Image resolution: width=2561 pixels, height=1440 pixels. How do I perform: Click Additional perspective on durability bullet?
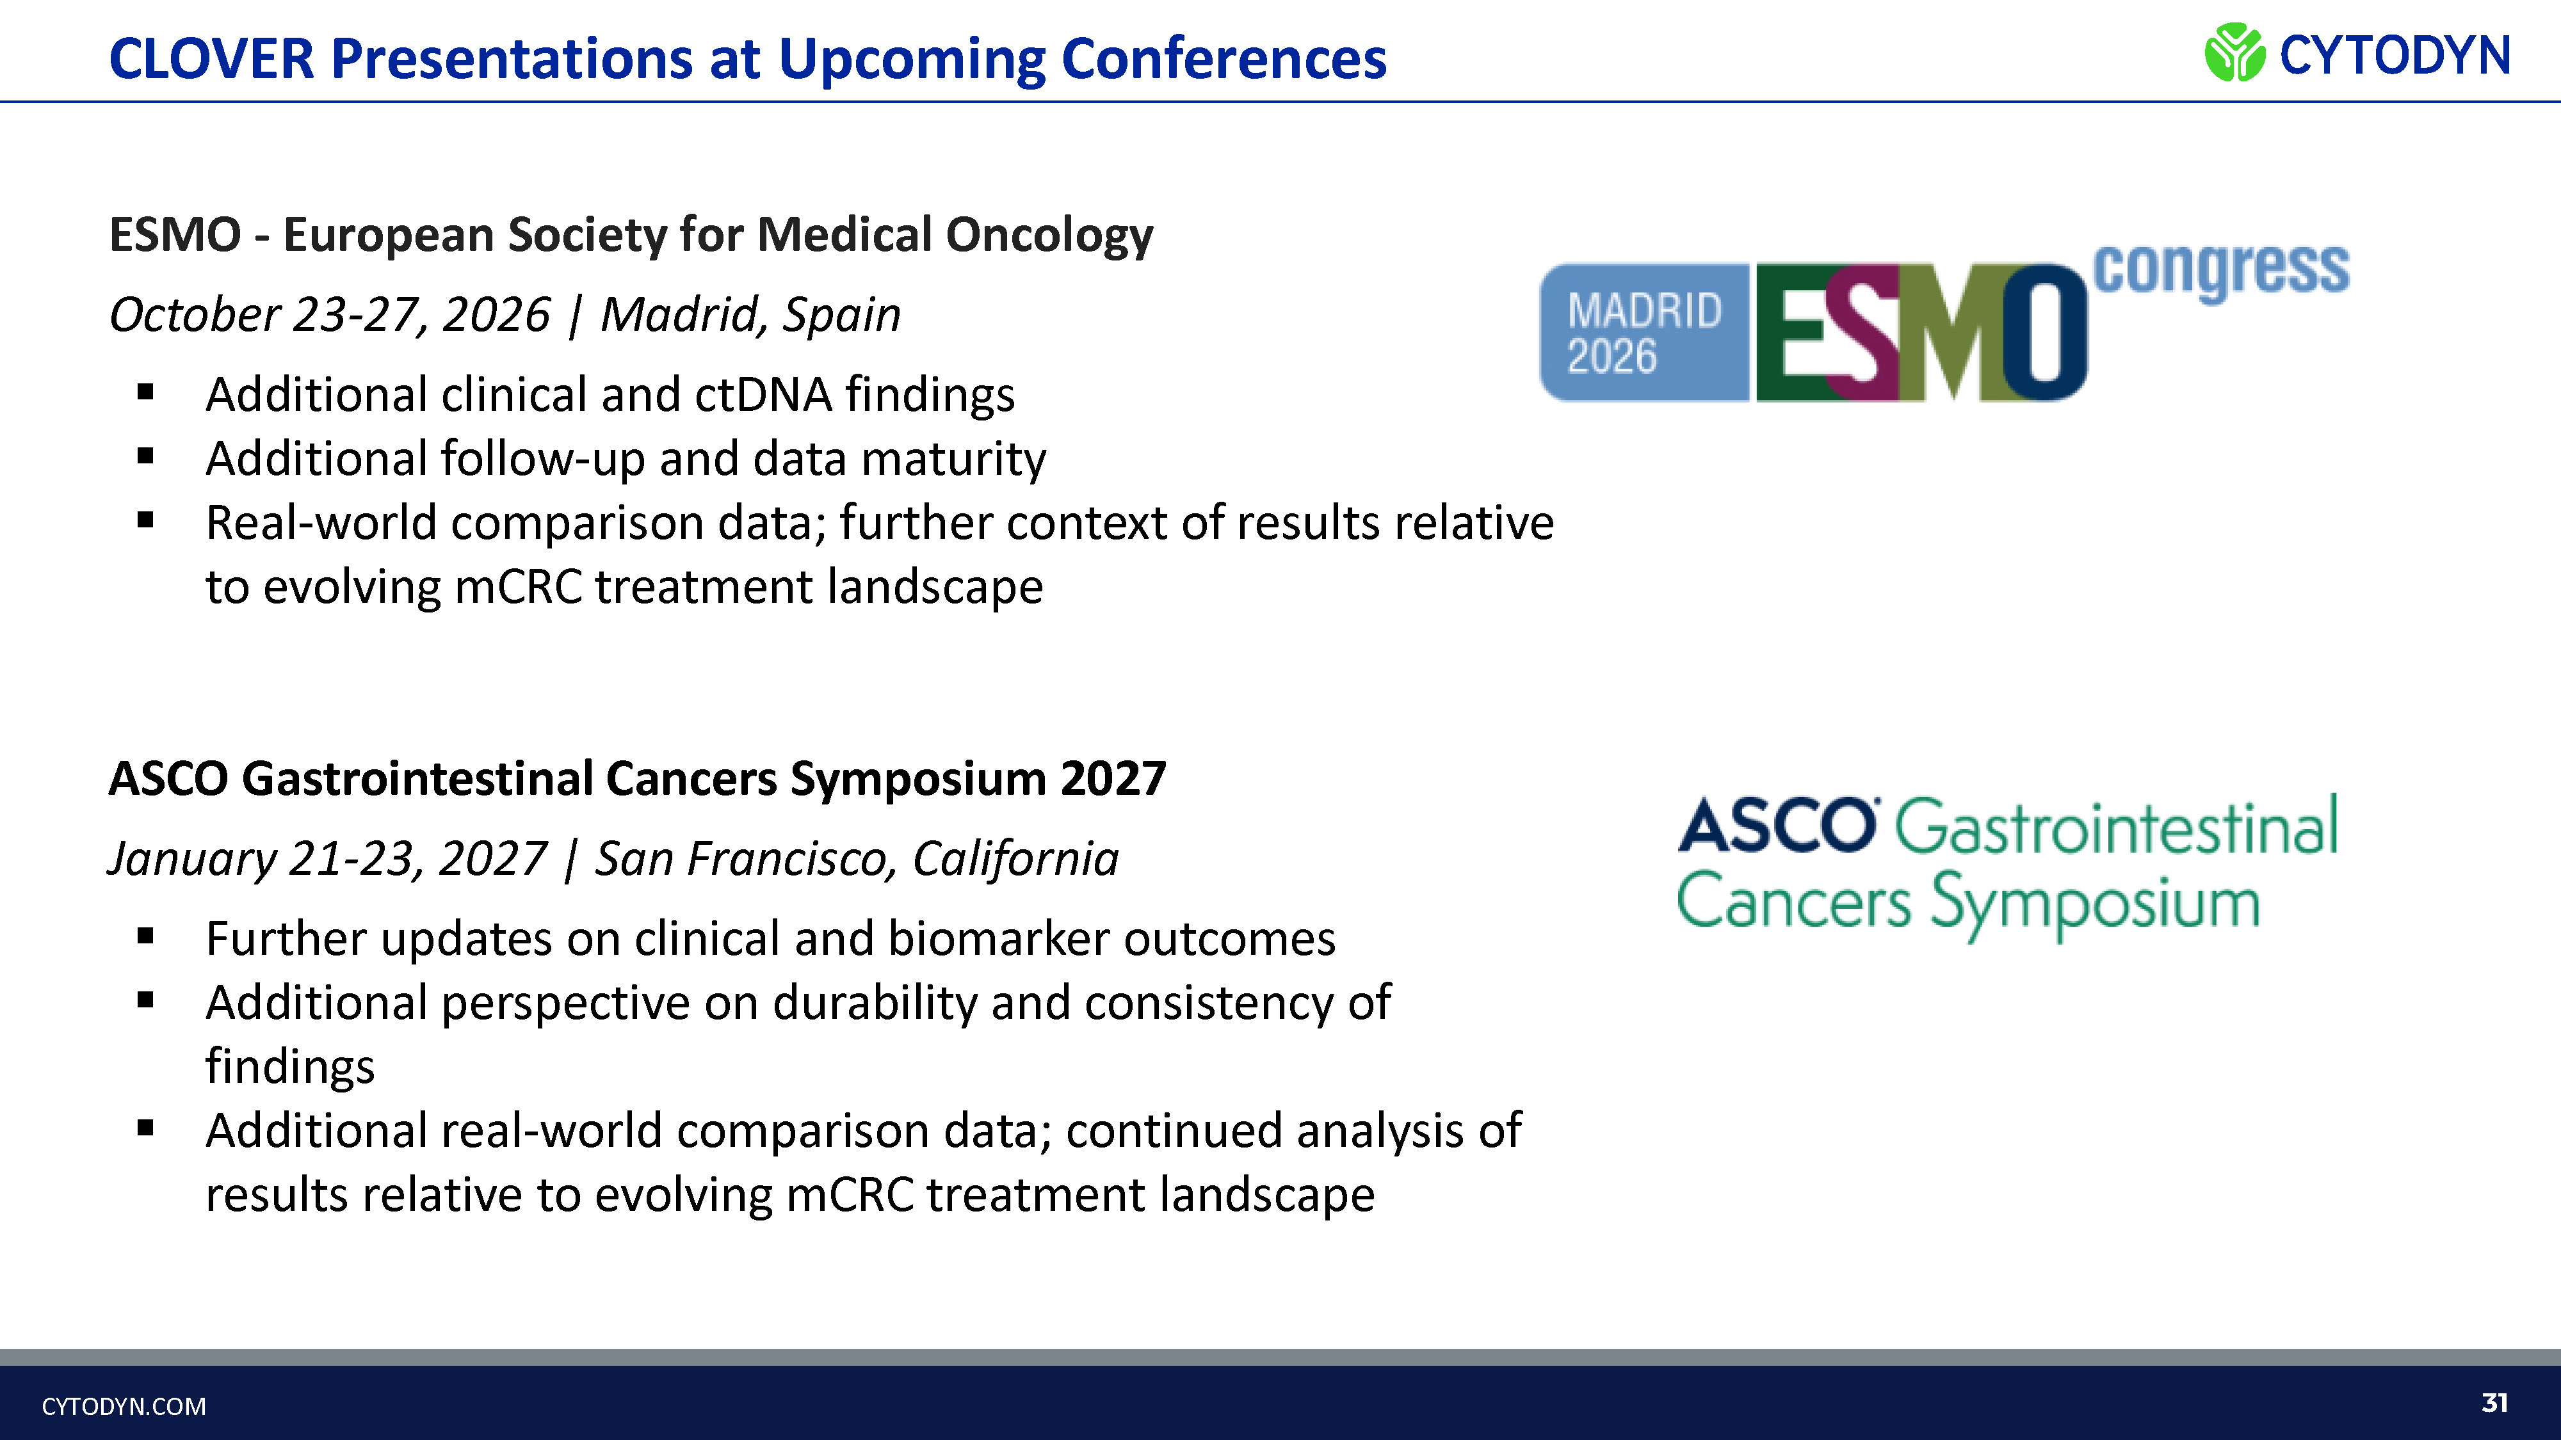coord(798,1034)
